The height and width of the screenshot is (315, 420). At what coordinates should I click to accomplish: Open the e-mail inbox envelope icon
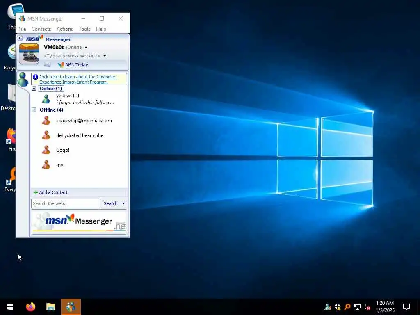47,64
